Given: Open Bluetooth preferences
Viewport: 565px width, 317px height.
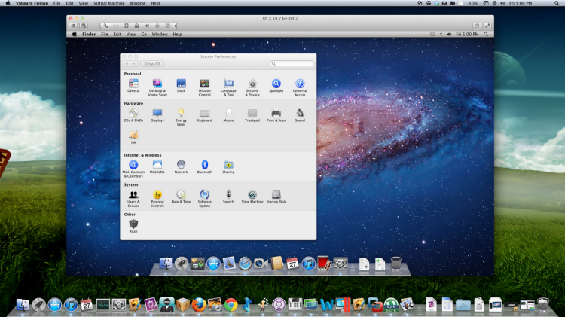Looking at the screenshot, I should click(x=204, y=165).
